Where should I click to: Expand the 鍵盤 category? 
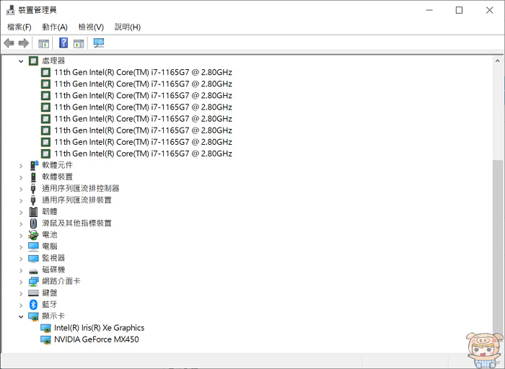21,293
